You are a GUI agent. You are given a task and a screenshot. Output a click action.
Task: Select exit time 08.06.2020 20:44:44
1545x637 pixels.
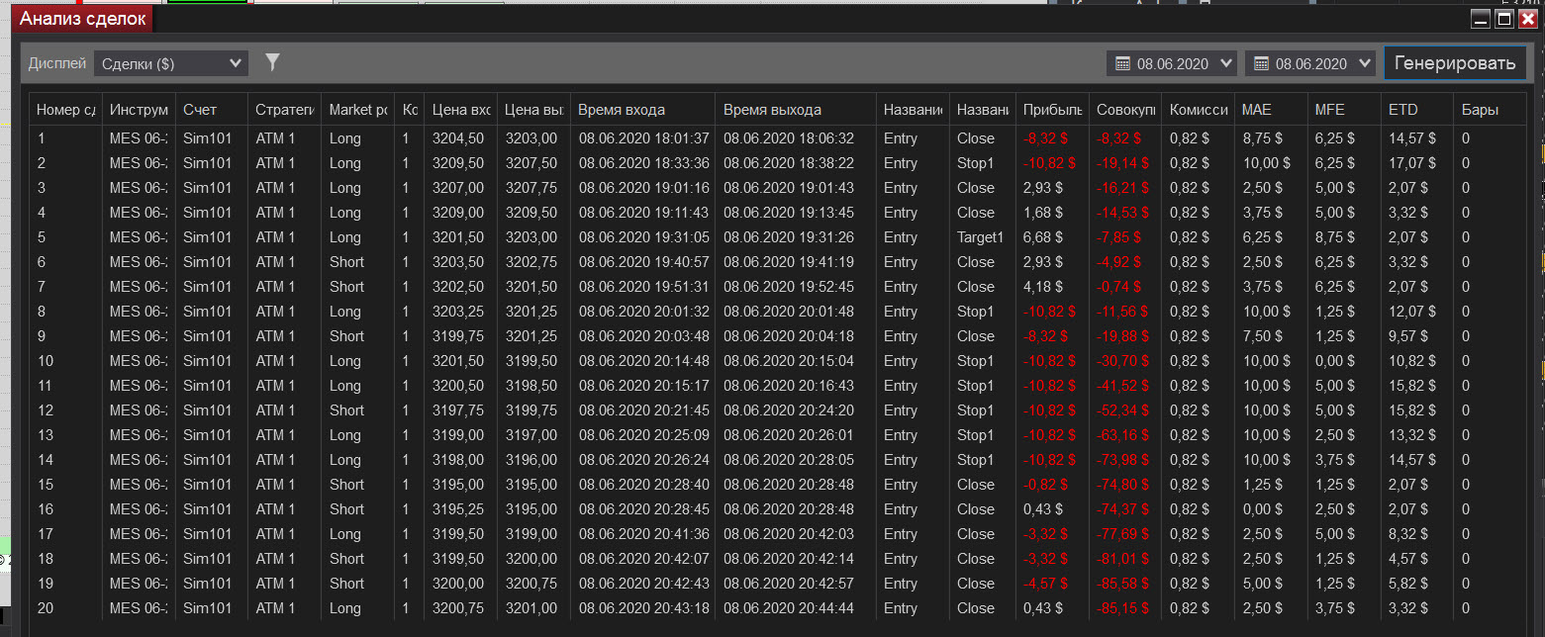[788, 608]
